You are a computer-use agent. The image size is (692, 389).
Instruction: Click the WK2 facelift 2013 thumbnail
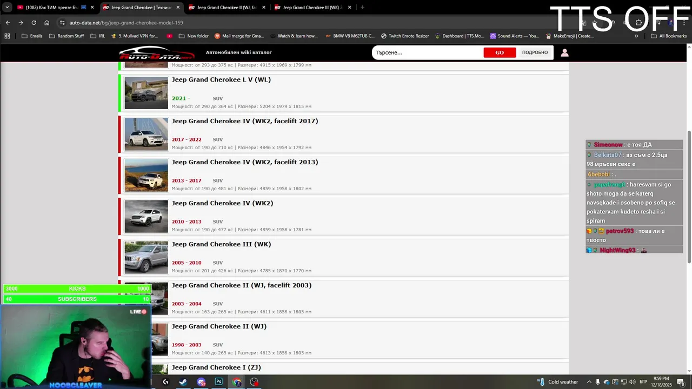[146, 175]
